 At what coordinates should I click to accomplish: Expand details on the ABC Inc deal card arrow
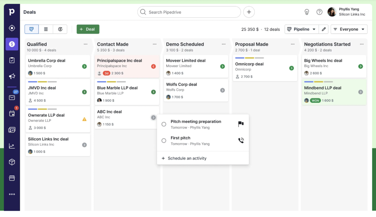153,117
